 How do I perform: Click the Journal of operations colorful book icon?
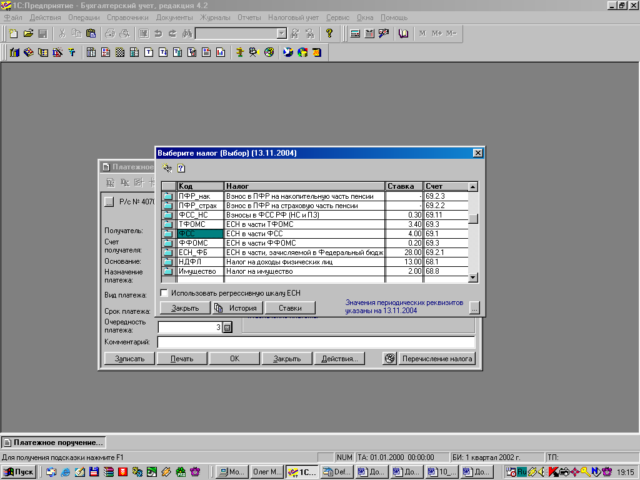(29, 52)
